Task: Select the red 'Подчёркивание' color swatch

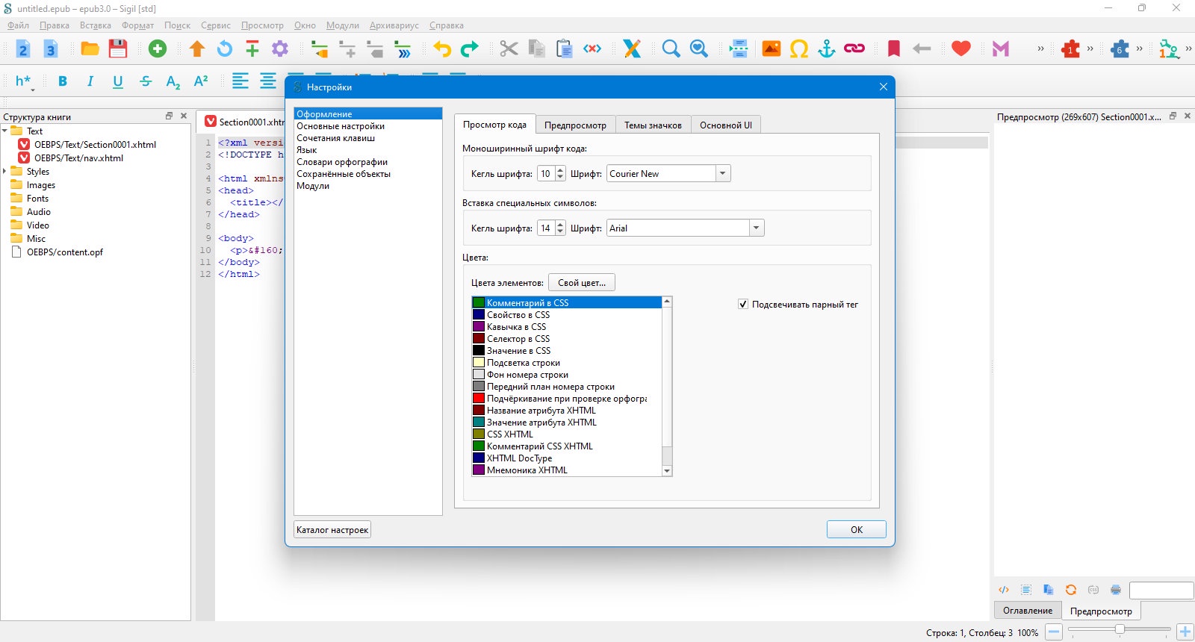Action: (479, 399)
